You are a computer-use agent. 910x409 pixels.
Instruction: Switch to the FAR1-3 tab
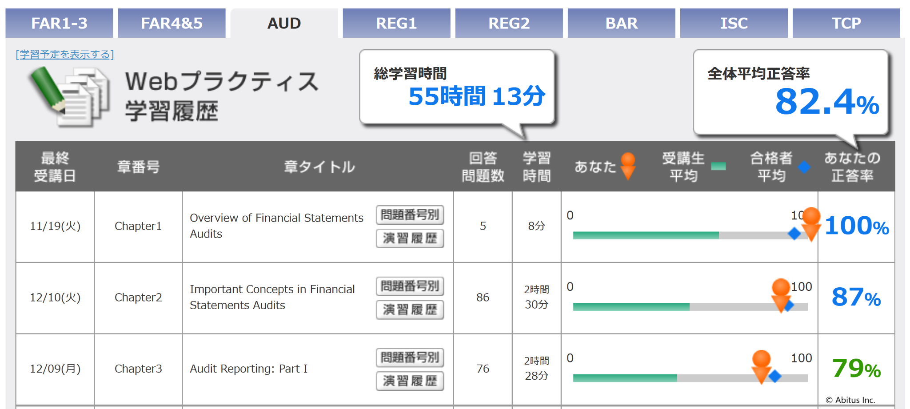[x=59, y=23]
